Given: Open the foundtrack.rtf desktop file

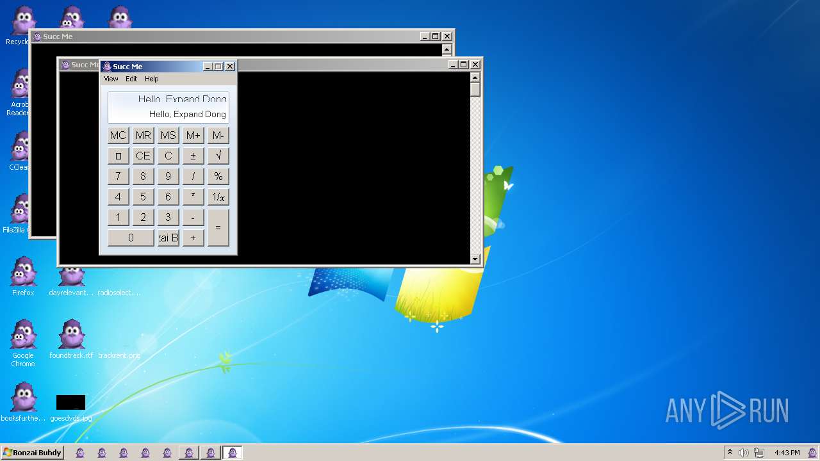Looking at the screenshot, I should click(71, 339).
